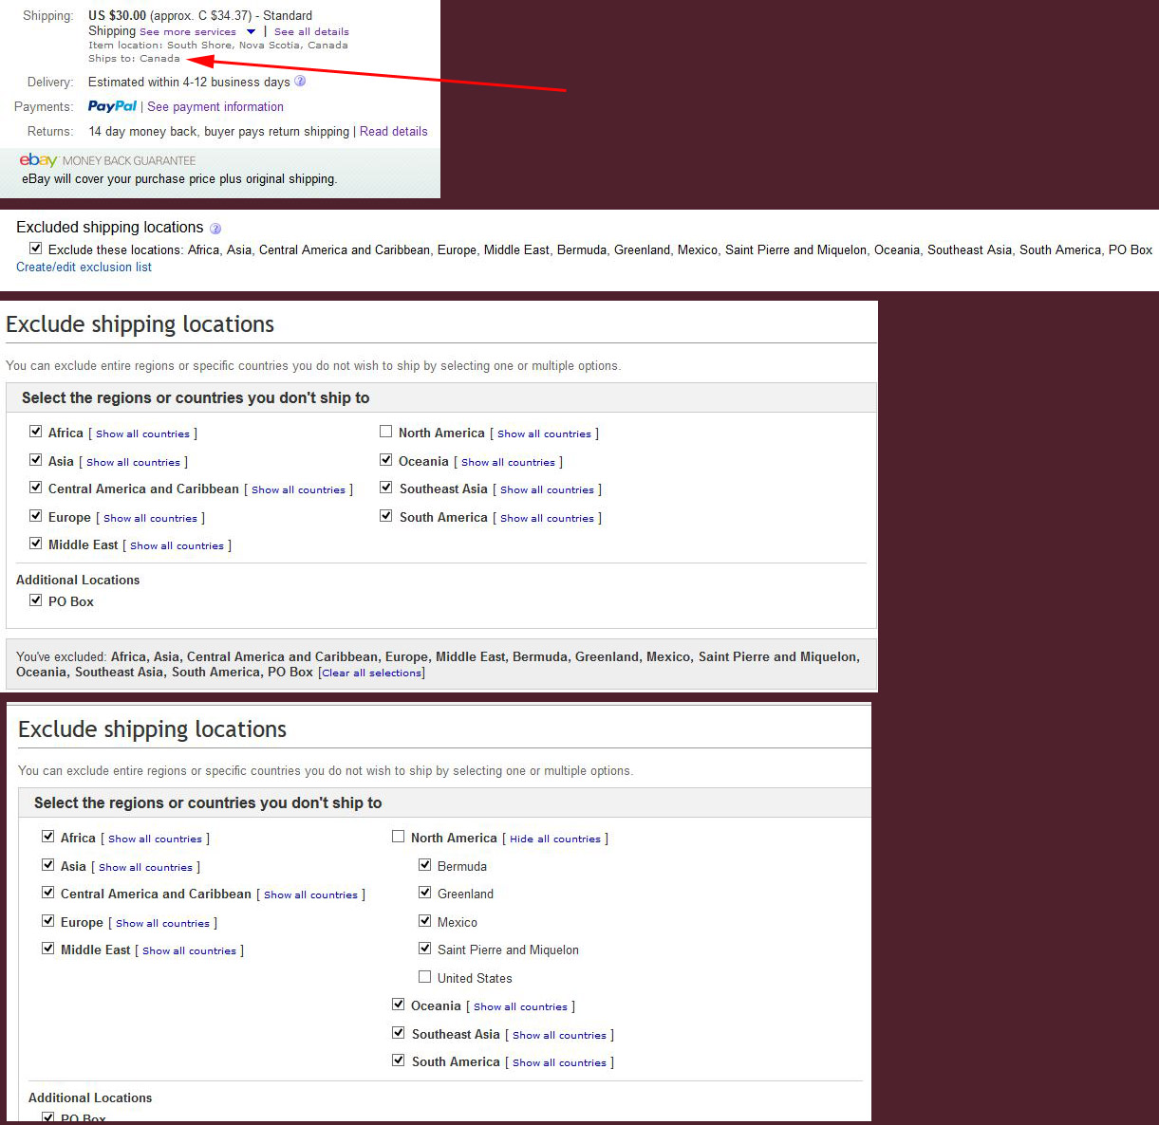This screenshot has height=1125, width=1159.
Task: Open Read details for returns policy
Action: (x=393, y=132)
